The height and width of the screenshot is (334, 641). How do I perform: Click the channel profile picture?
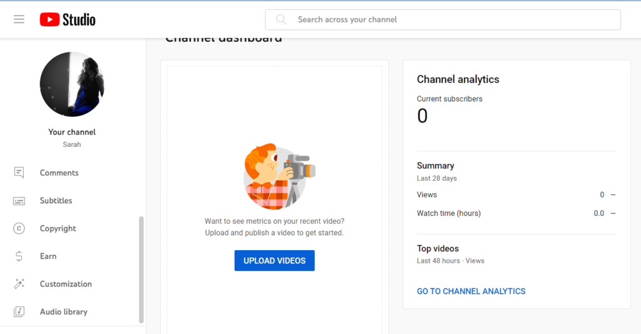click(72, 84)
